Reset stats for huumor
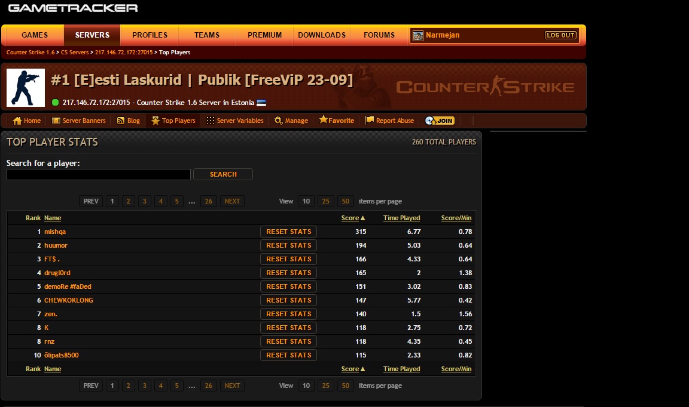The image size is (689, 407). tap(289, 245)
